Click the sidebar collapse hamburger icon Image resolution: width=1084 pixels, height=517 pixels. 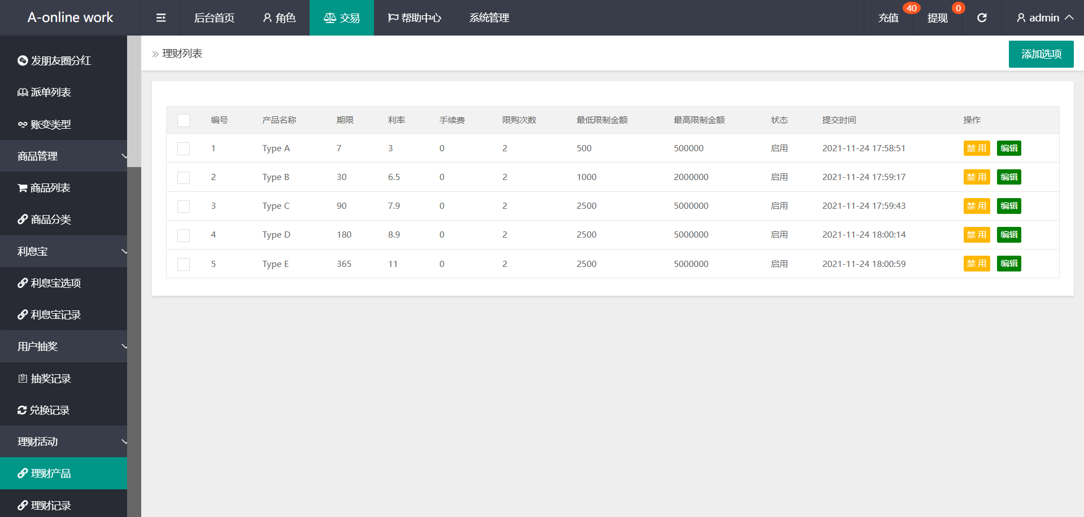pyautogui.click(x=161, y=18)
